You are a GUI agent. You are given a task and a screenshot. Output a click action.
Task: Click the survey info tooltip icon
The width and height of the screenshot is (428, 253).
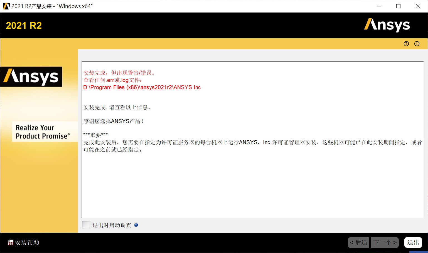tap(136, 225)
